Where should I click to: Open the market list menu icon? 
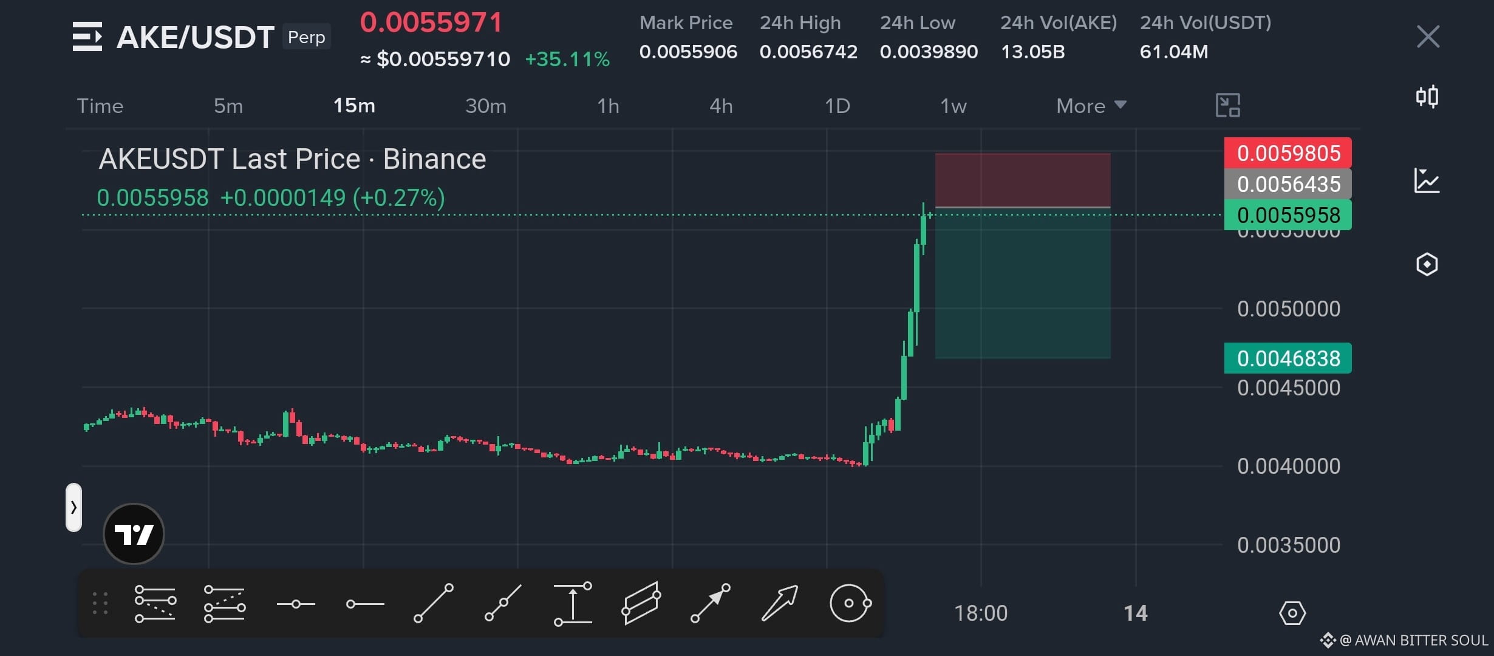[x=87, y=36]
